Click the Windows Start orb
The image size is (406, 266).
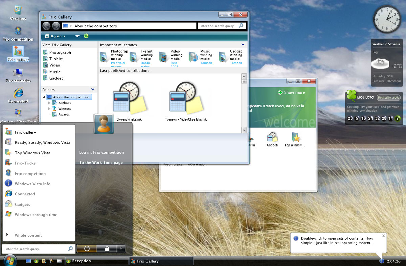[10, 260]
